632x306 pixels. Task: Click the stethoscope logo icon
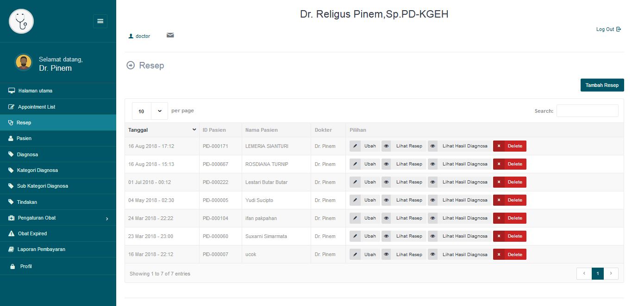click(x=21, y=21)
